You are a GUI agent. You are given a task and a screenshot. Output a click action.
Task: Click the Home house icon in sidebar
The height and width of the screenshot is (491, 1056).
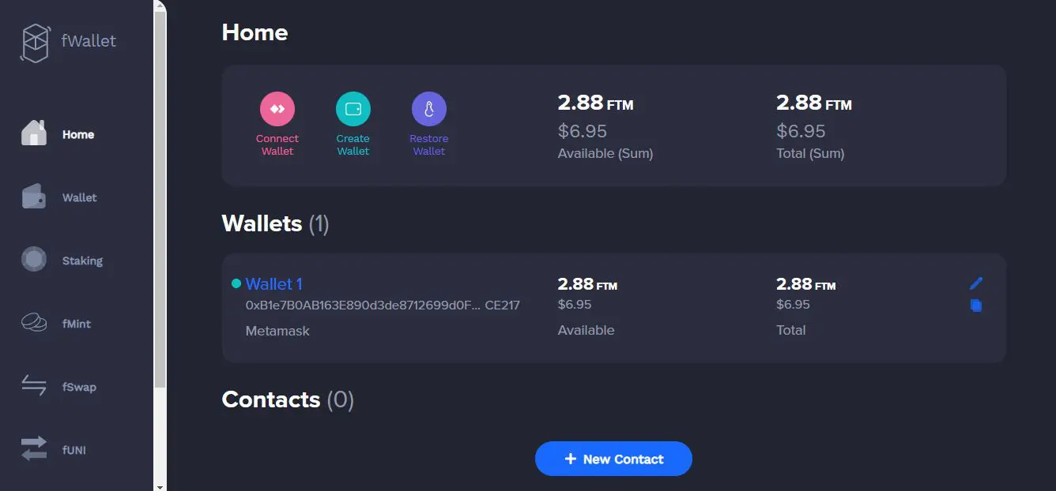point(33,133)
